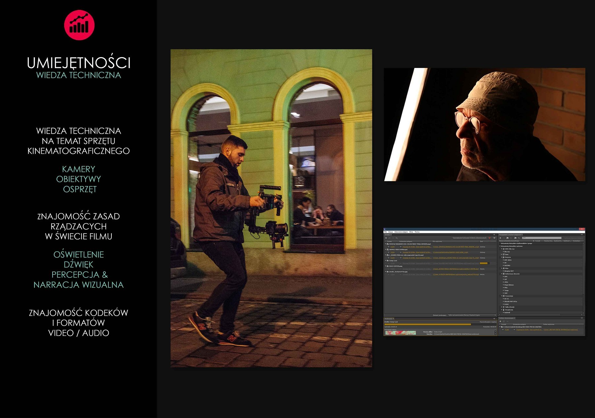Click output path link for SOLO CENTER.png
The image size is (595, 418).
click(456, 269)
